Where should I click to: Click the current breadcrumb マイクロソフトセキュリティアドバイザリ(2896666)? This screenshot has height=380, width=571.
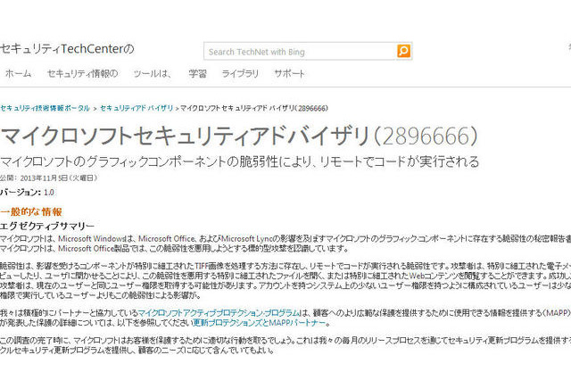(254, 108)
